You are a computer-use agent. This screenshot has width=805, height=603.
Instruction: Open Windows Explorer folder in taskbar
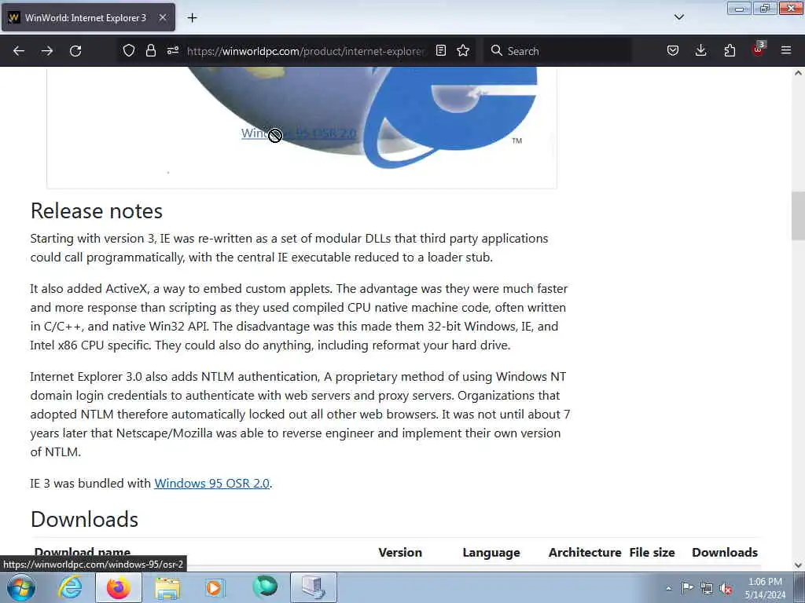(x=167, y=587)
